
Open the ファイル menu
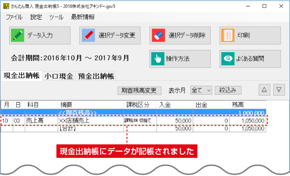point(14,17)
